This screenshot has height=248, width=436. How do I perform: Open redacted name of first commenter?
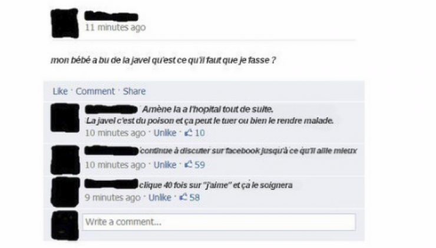tap(111, 109)
